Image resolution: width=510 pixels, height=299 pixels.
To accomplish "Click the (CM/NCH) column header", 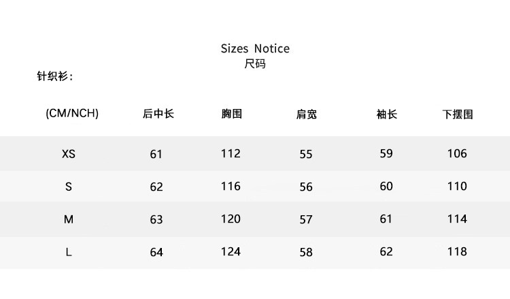I will point(72,114).
